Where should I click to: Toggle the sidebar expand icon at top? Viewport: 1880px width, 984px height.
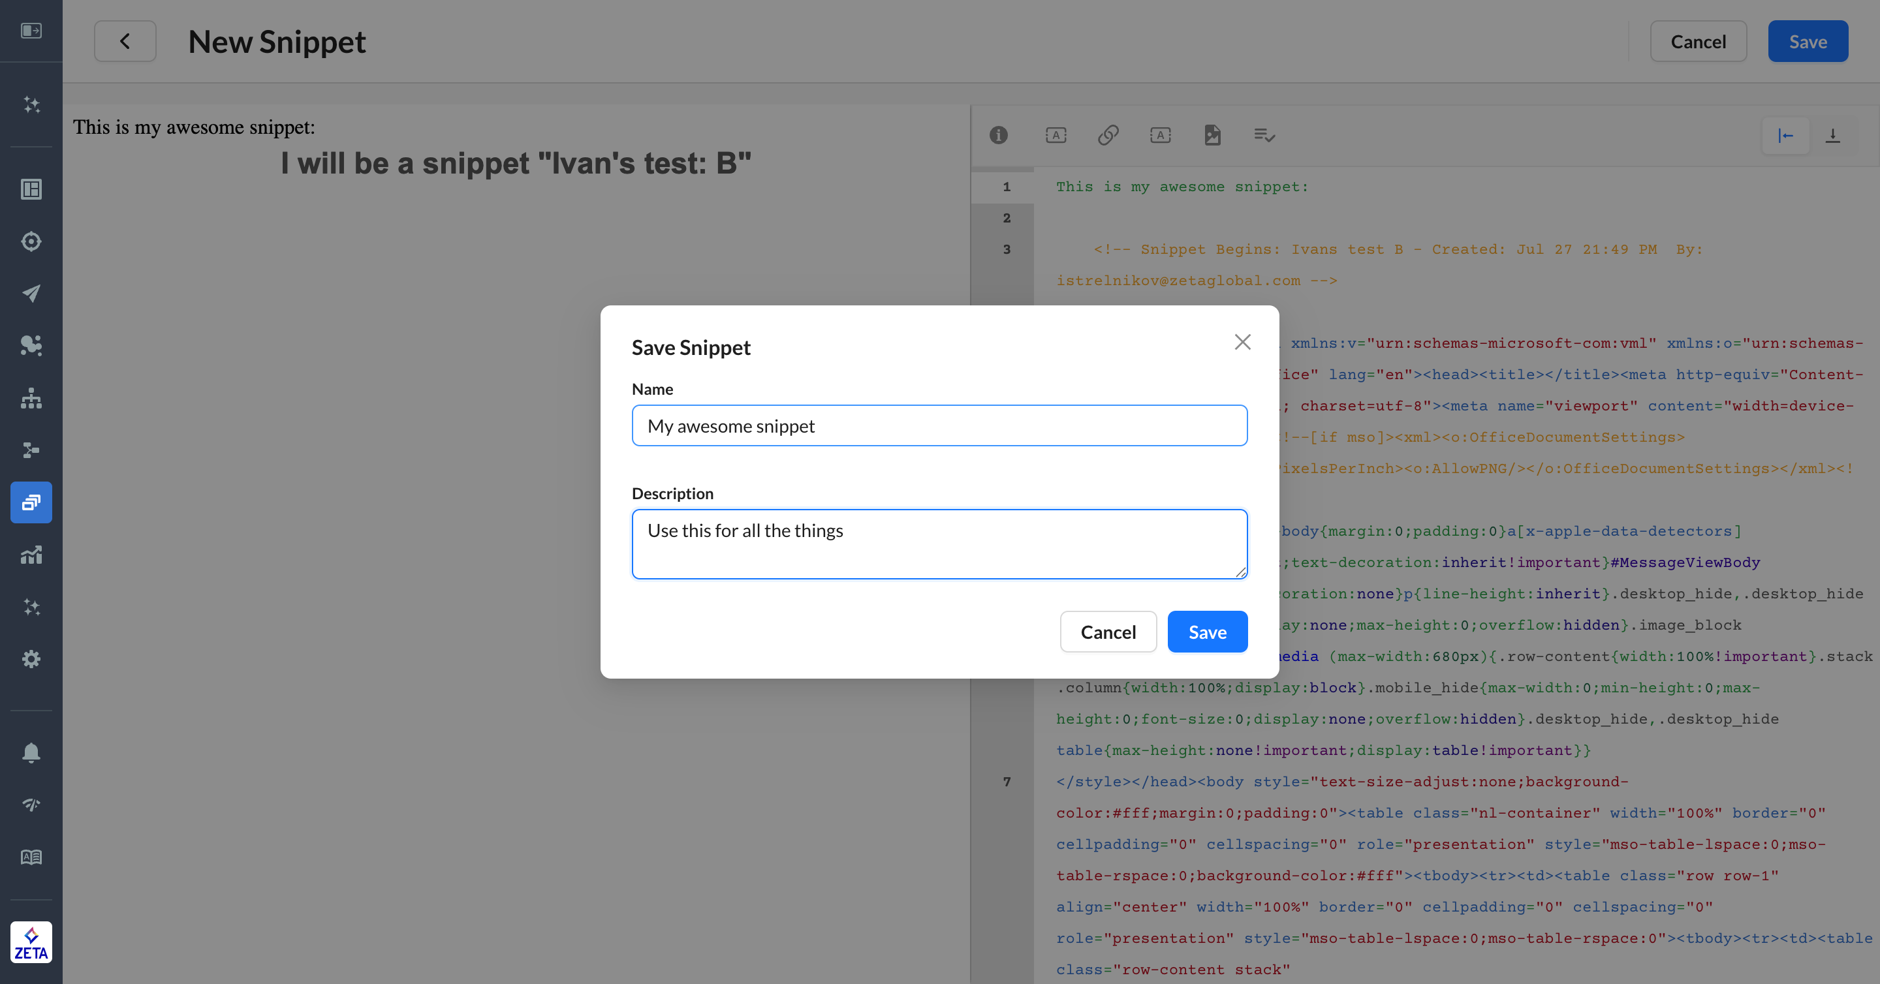[31, 31]
